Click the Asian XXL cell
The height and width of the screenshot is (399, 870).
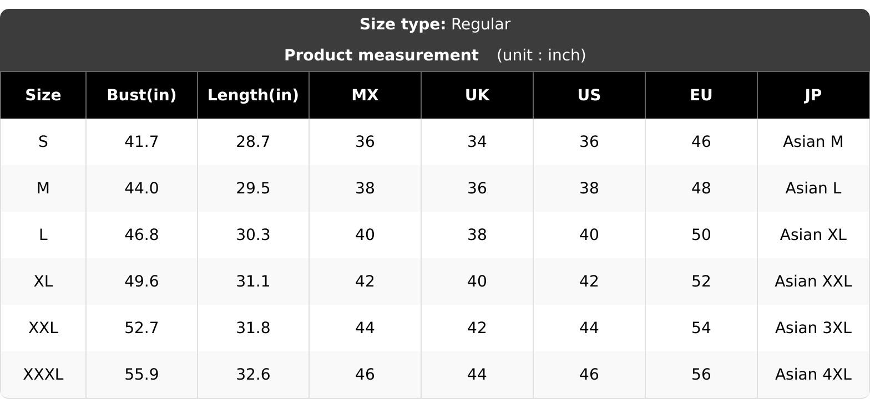point(813,282)
